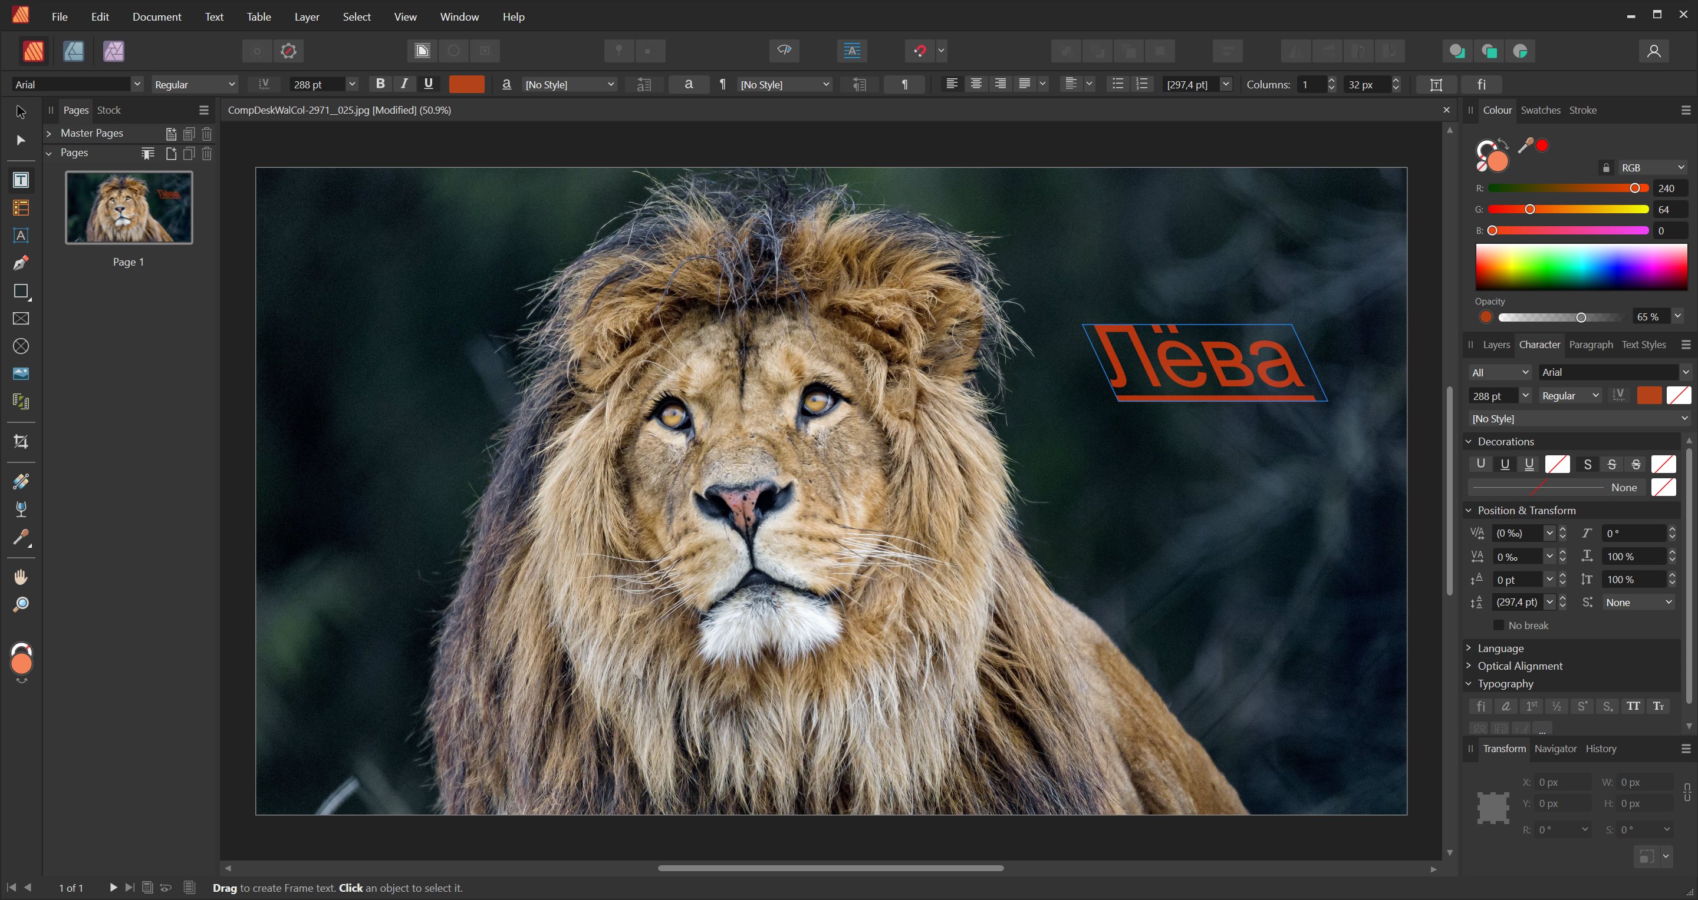
Task: Switch to the Swatches tab
Action: click(1540, 110)
